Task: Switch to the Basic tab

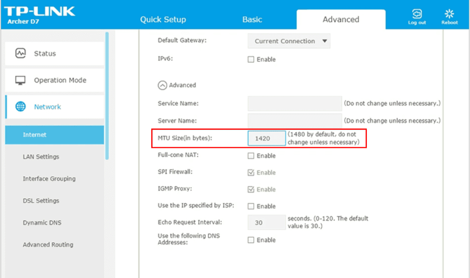Action: coord(252,19)
